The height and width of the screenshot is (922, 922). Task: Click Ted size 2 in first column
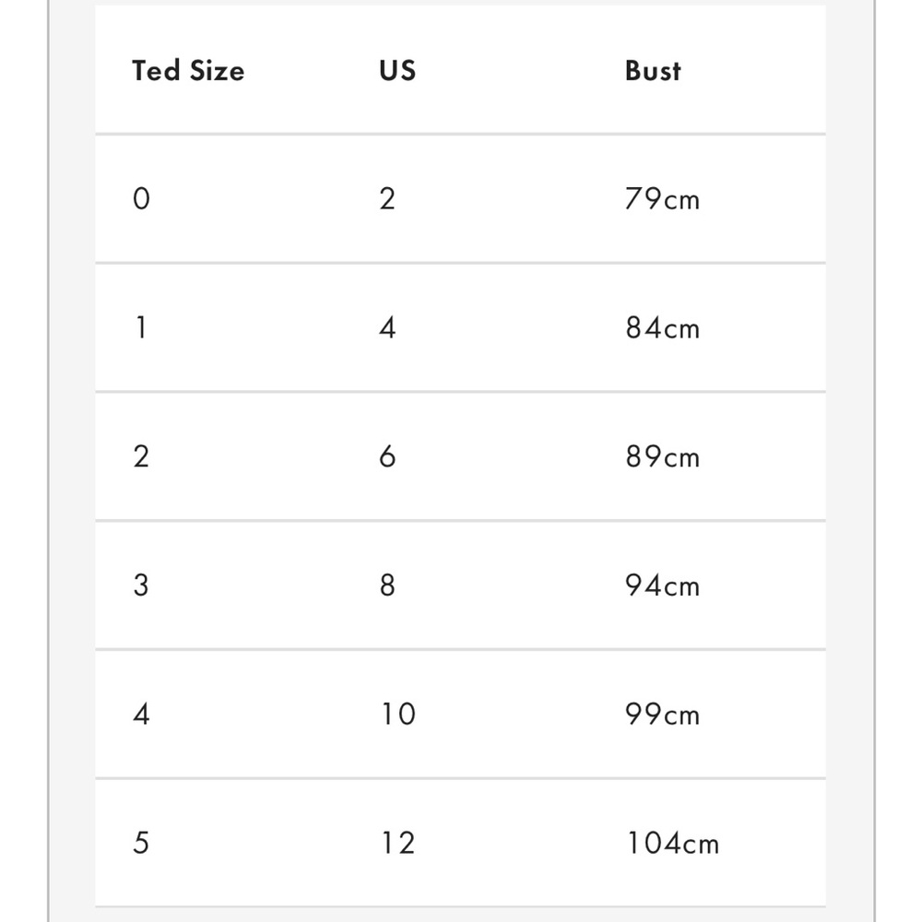(x=141, y=456)
